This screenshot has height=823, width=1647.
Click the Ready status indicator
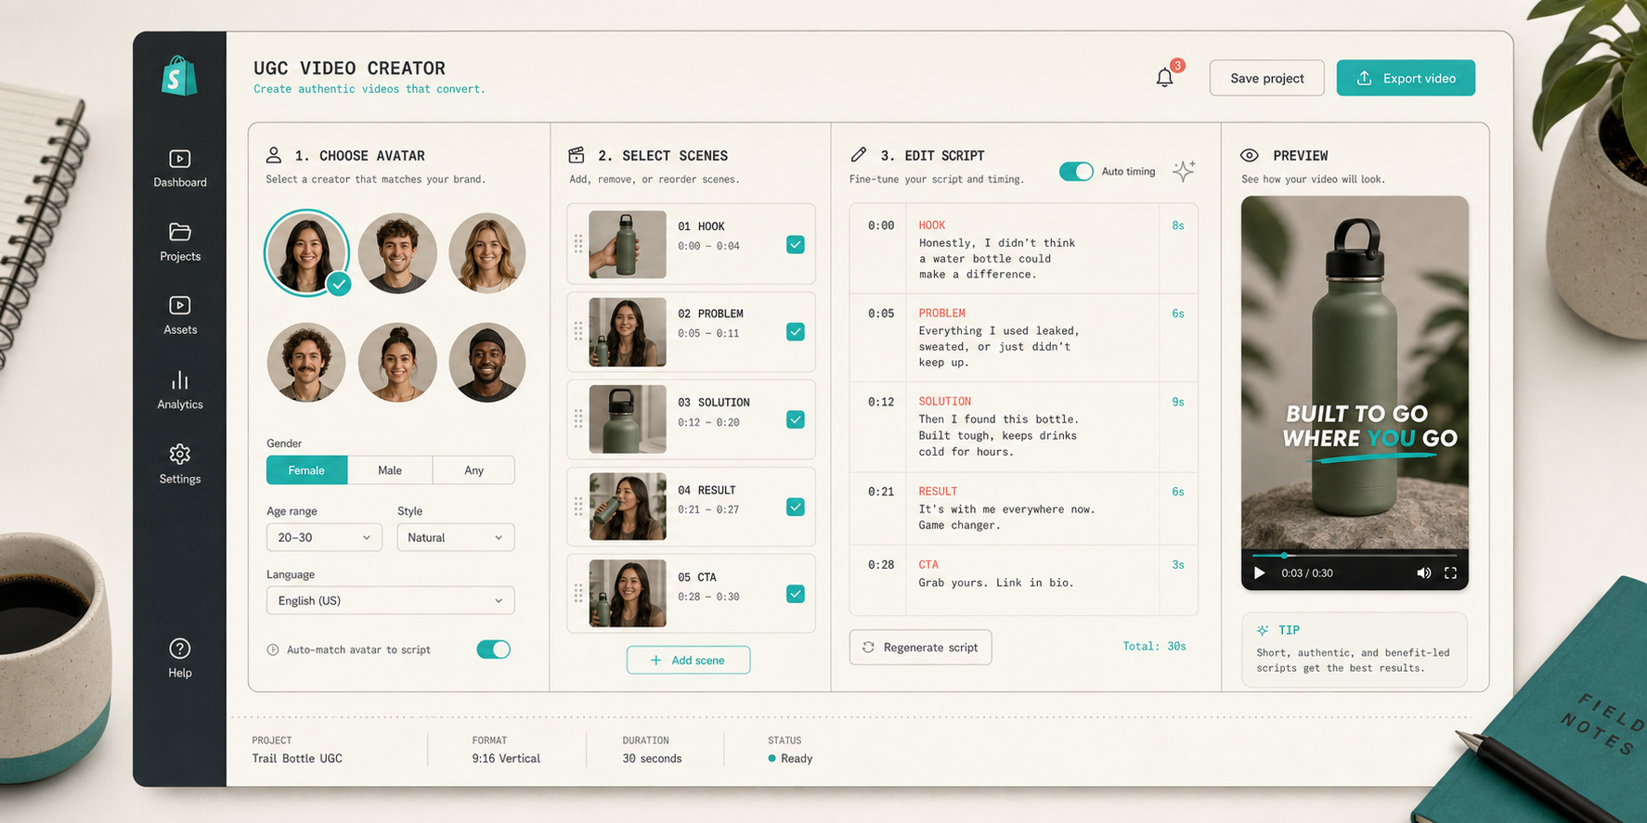point(790,758)
